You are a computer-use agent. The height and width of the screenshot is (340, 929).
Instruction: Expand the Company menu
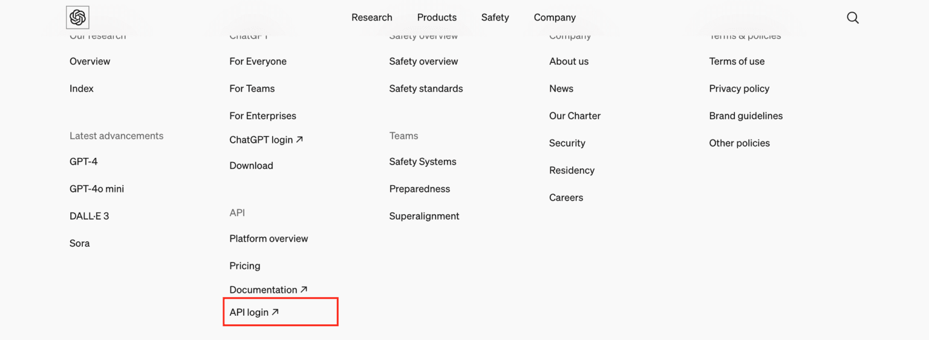point(555,18)
